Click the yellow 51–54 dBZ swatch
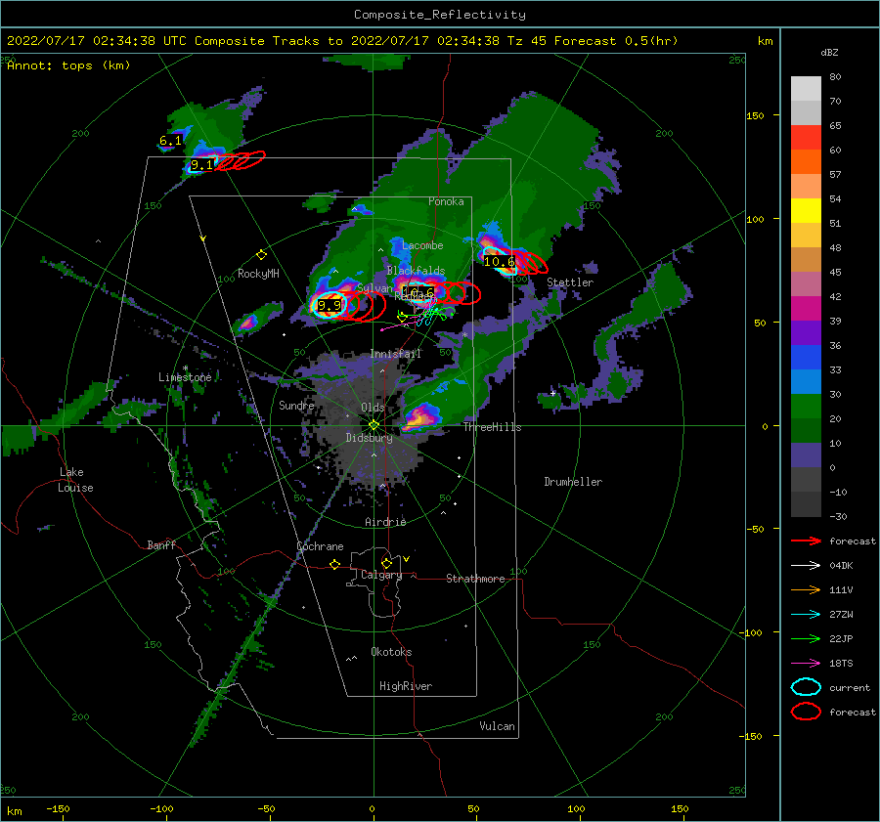Viewport: 880px width, 822px height. [806, 211]
